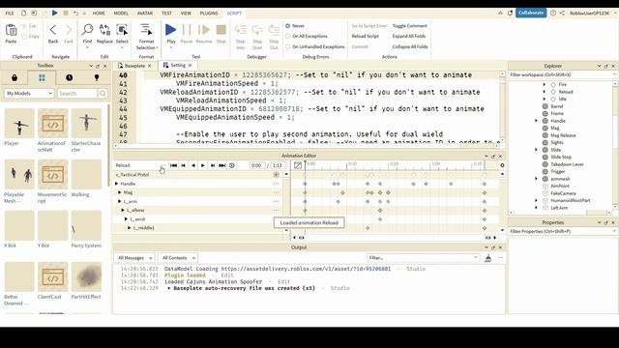This screenshot has width=619, height=348.
Task: Click the Format Selection icon
Action: [146, 30]
